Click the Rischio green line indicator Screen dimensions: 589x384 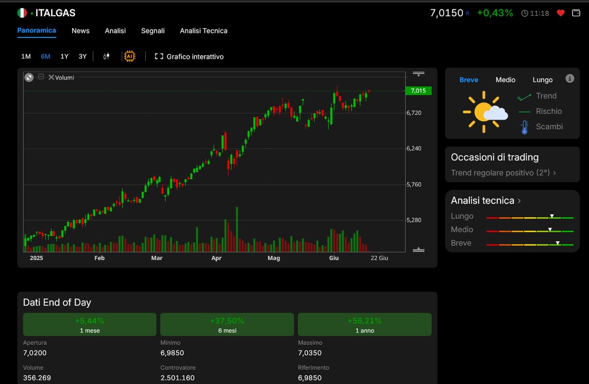[524, 112]
